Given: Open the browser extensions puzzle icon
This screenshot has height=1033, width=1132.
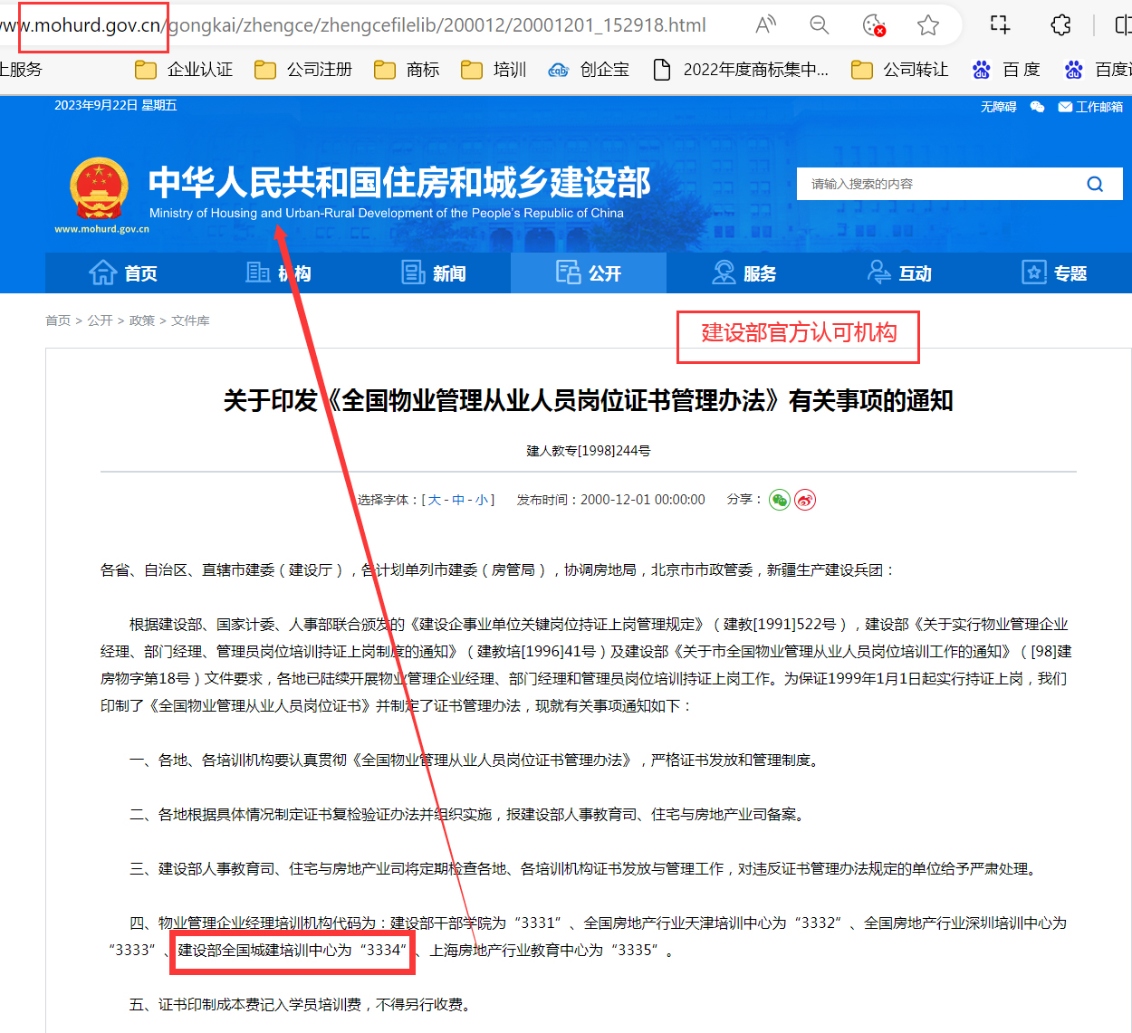Looking at the screenshot, I should tap(1060, 25).
